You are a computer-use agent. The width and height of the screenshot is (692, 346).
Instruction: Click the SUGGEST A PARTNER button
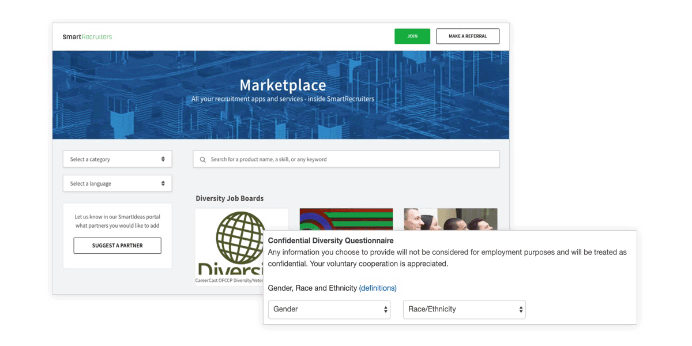point(117,246)
